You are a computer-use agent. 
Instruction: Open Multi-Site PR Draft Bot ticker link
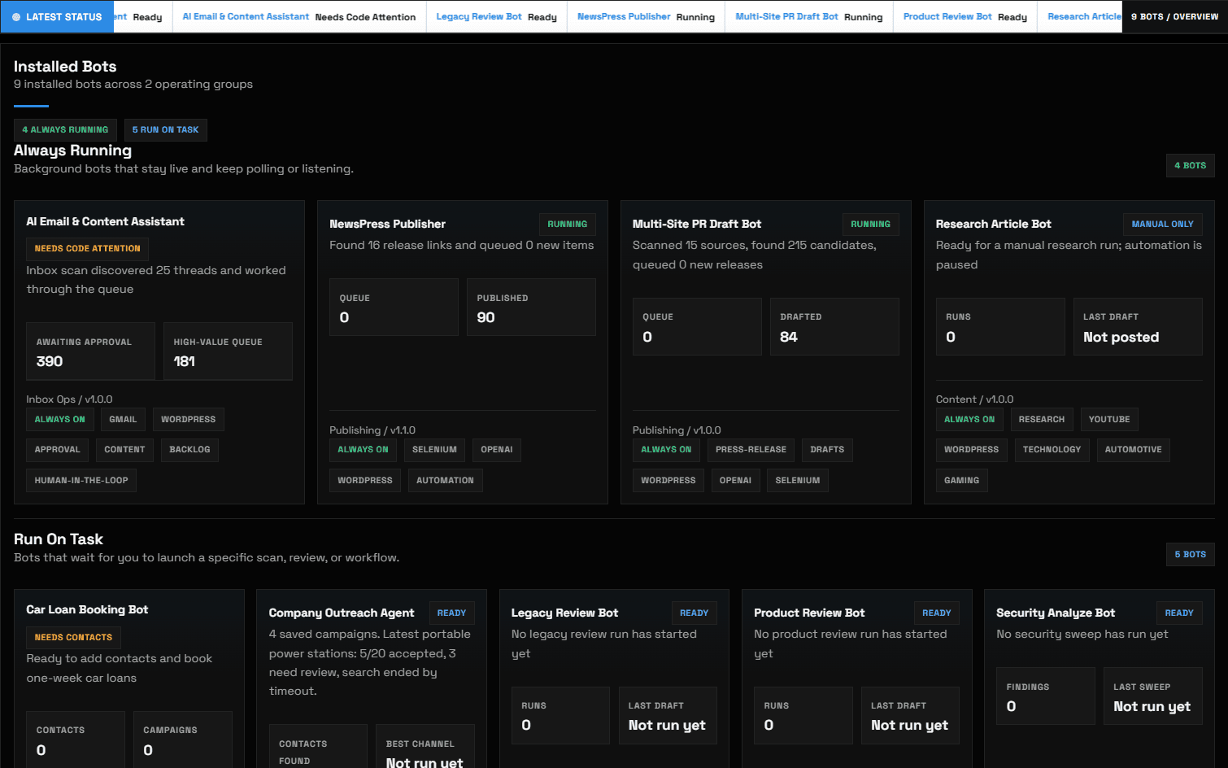[786, 16]
